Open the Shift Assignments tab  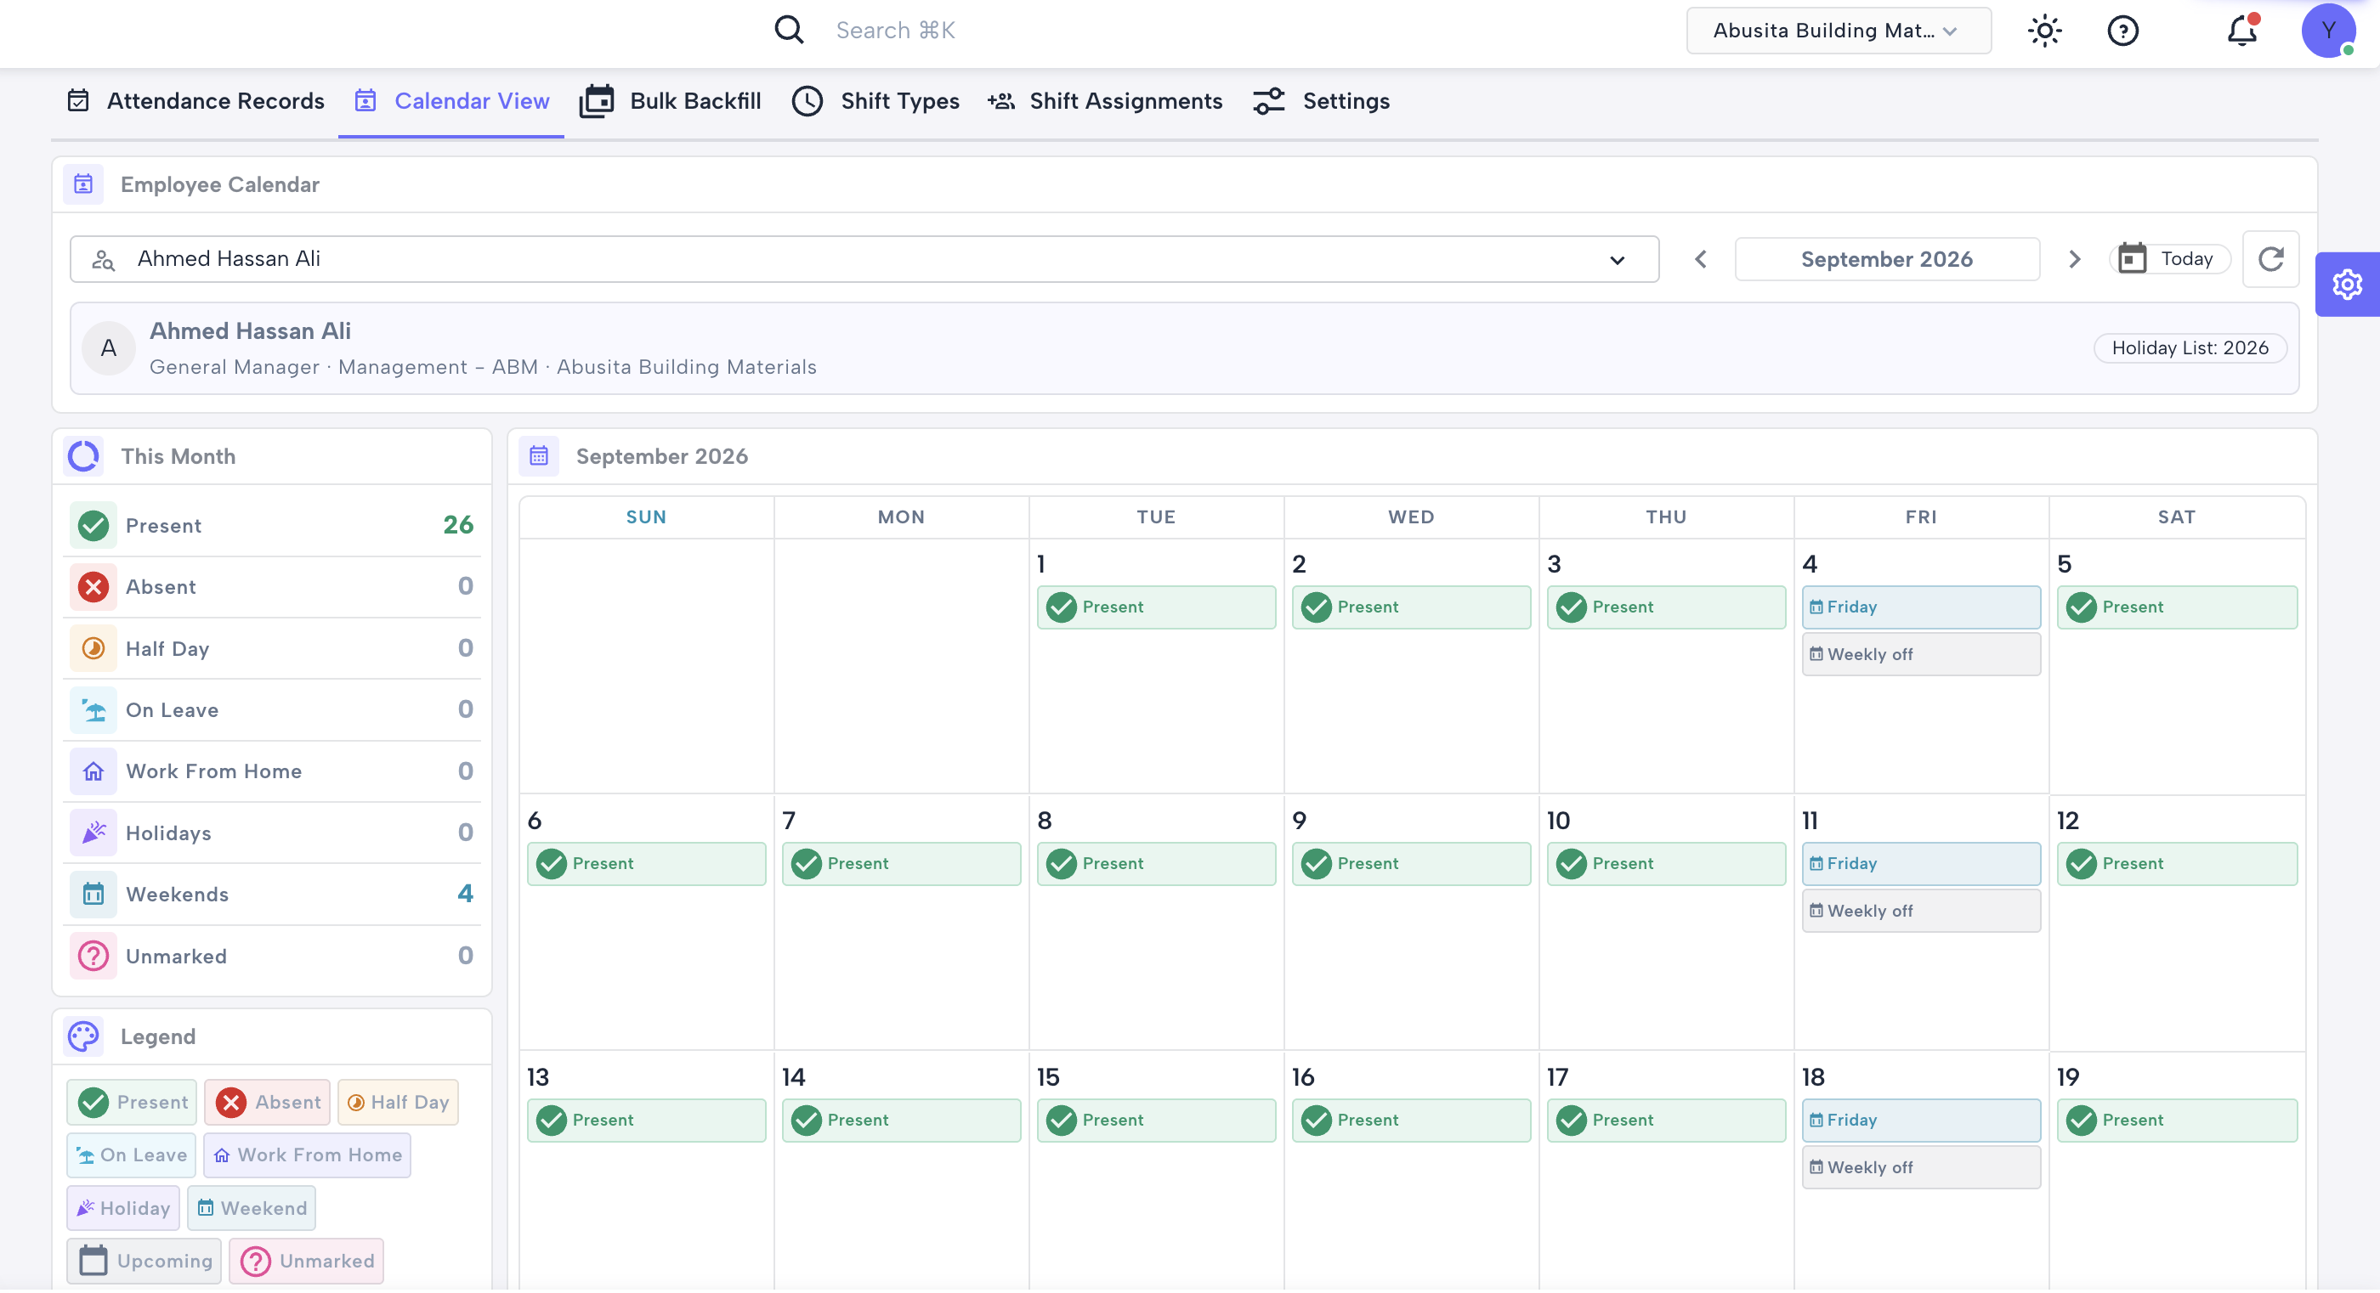coord(1105,100)
